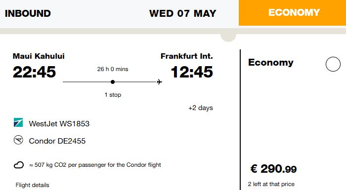This screenshot has width=346, height=190.
Task: Click the WestJet WS1853 flight number
Action: click(x=59, y=124)
